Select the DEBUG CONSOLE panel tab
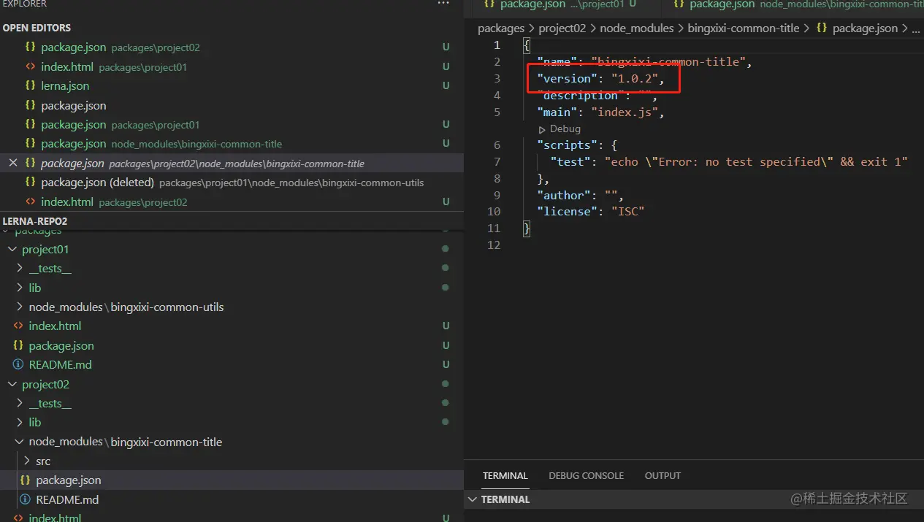Image resolution: width=924 pixels, height=522 pixels. (587, 475)
